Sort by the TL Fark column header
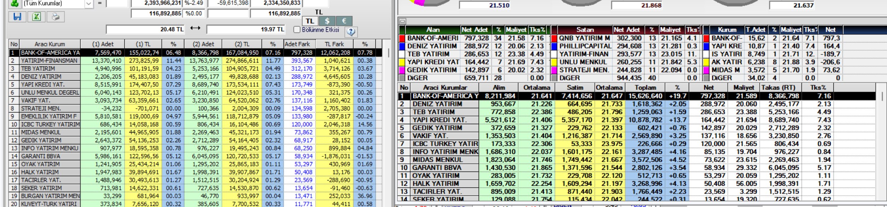The width and height of the screenshot is (887, 207). point(334,44)
